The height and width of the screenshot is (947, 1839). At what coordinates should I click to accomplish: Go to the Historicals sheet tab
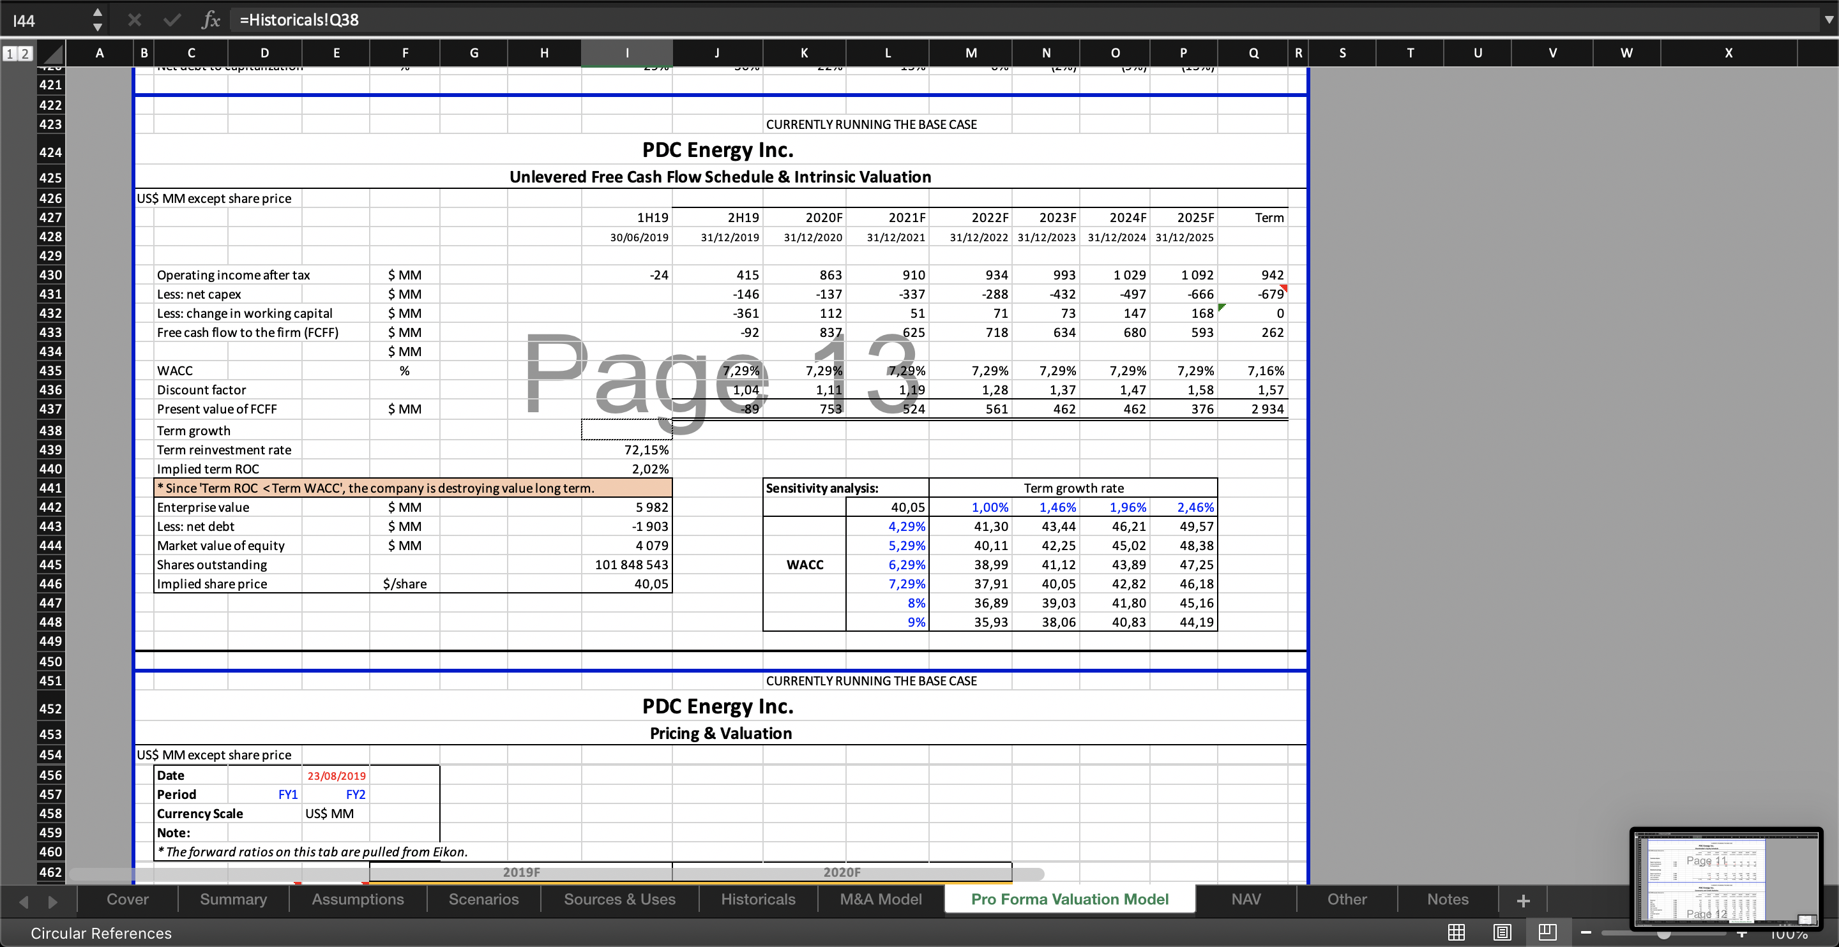[x=758, y=899]
